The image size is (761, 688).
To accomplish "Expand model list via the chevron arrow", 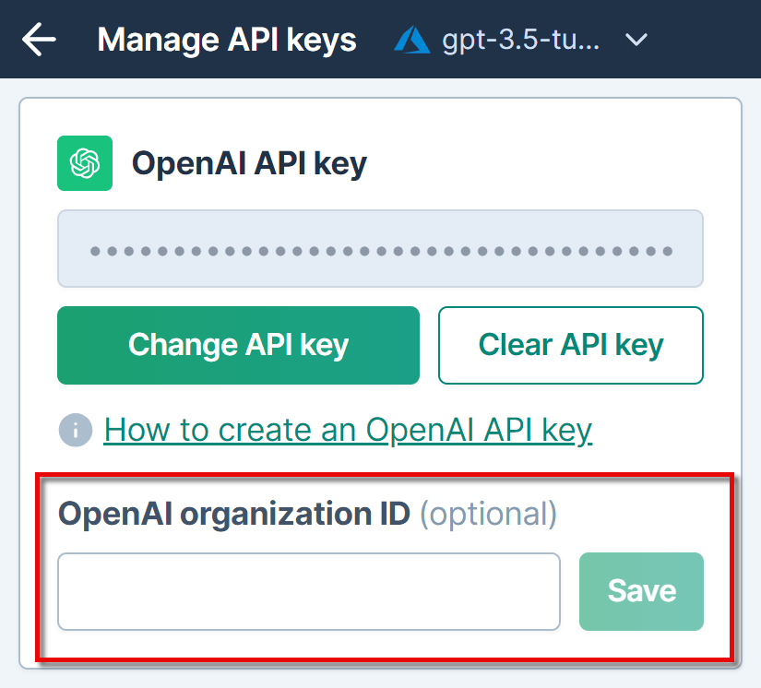I will [636, 40].
